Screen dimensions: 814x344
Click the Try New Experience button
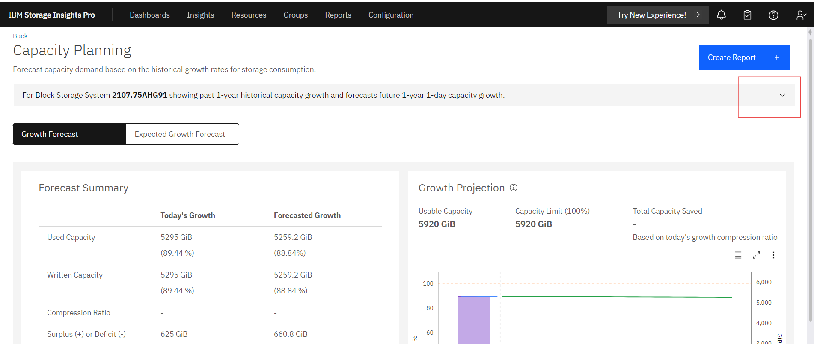(658, 15)
